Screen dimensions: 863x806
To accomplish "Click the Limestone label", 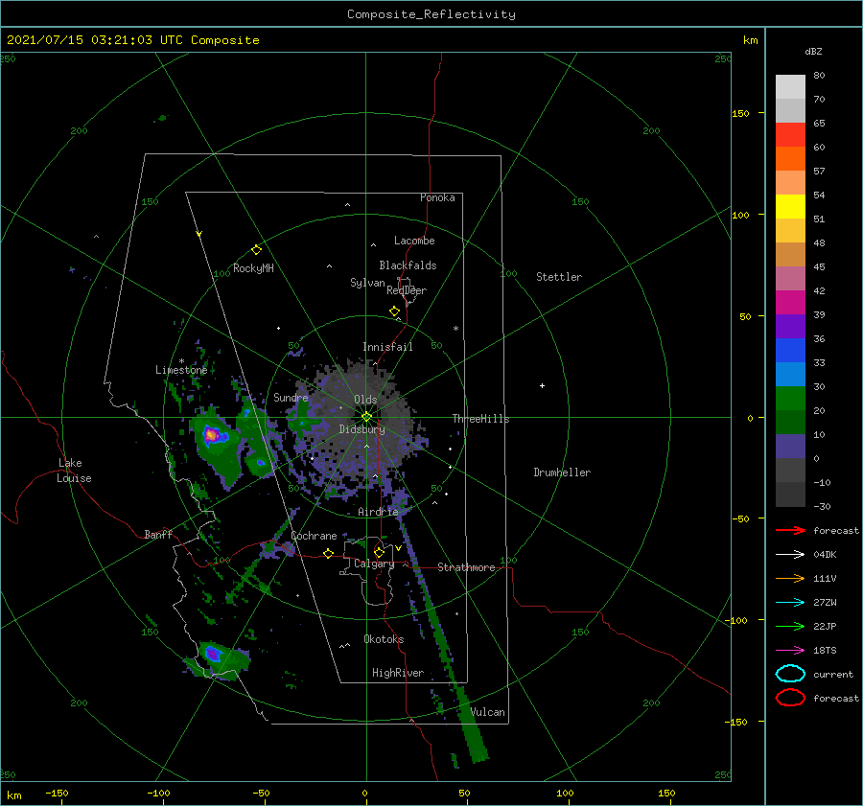I will 181,370.
